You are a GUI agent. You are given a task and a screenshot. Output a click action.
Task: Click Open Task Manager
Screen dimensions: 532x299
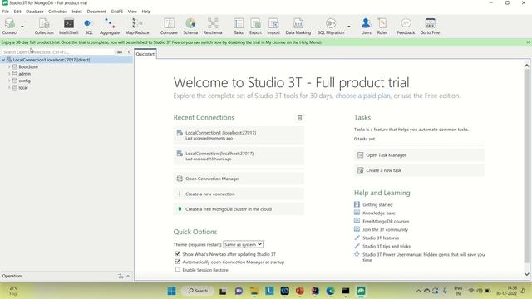[x=419, y=155]
